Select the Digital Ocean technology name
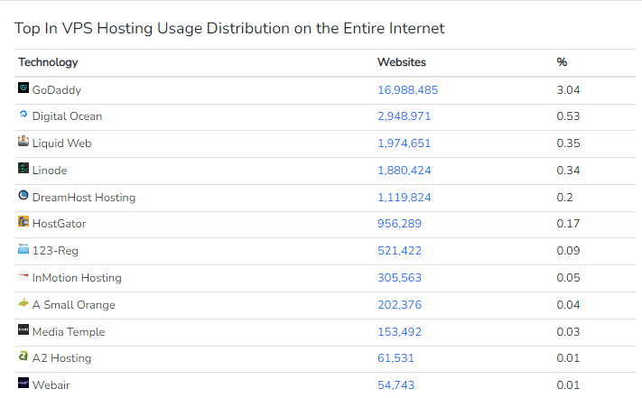The image size is (642, 398). (67, 116)
